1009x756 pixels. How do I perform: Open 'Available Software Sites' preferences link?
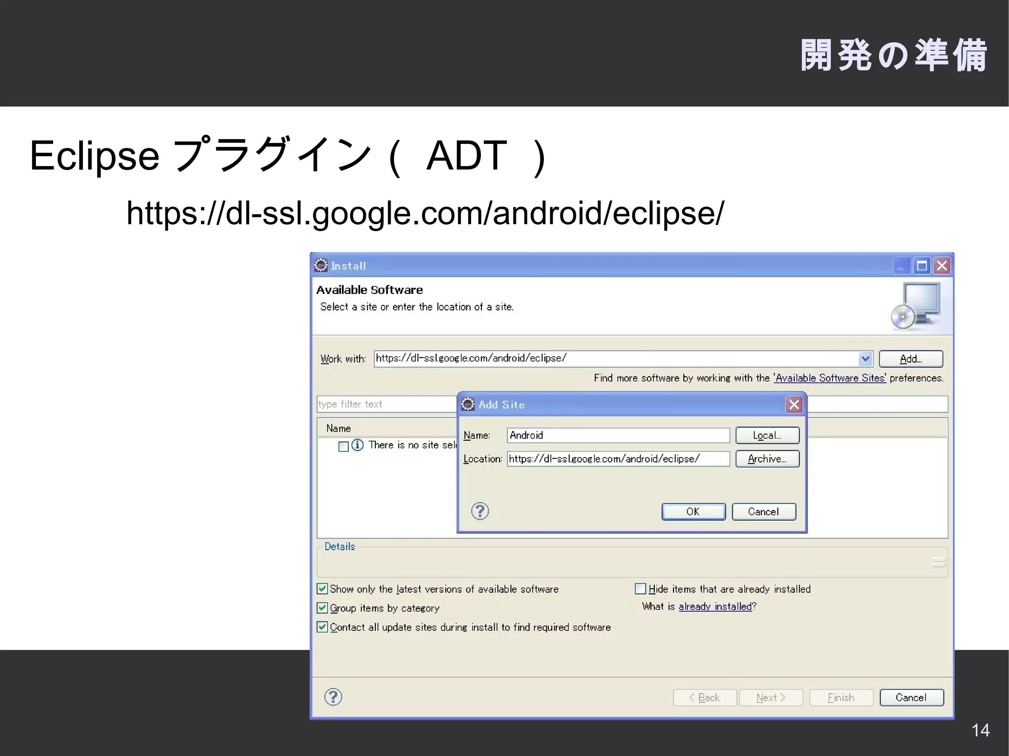[830, 378]
